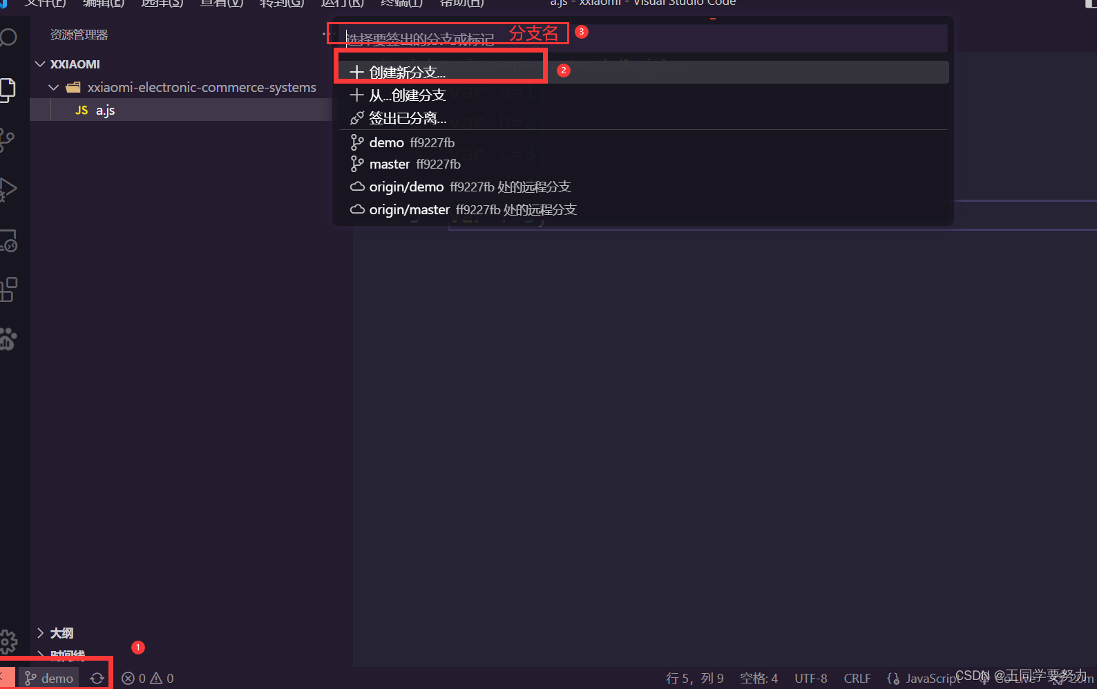Open the Explorer files icon
This screenshot has width=1097, height=689.
click(x=7, y=90)
